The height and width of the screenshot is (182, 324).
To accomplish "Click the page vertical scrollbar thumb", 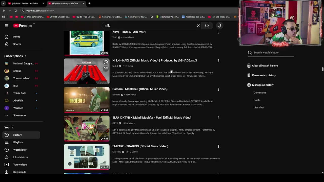I will pyautogui.click(x=322, y=69).
